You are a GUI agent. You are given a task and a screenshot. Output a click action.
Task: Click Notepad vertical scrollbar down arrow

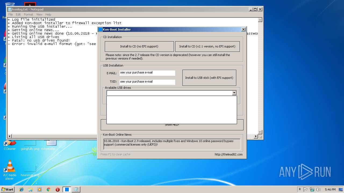260,132
